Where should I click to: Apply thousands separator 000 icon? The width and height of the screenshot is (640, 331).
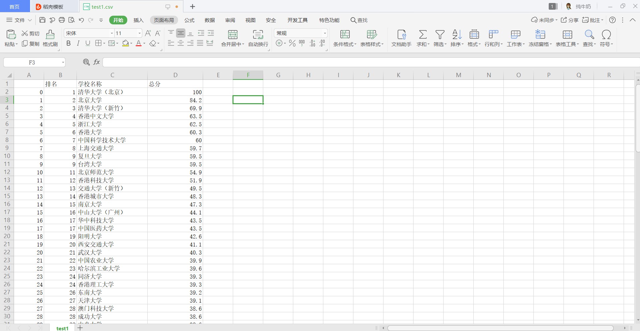pos(302,43)
